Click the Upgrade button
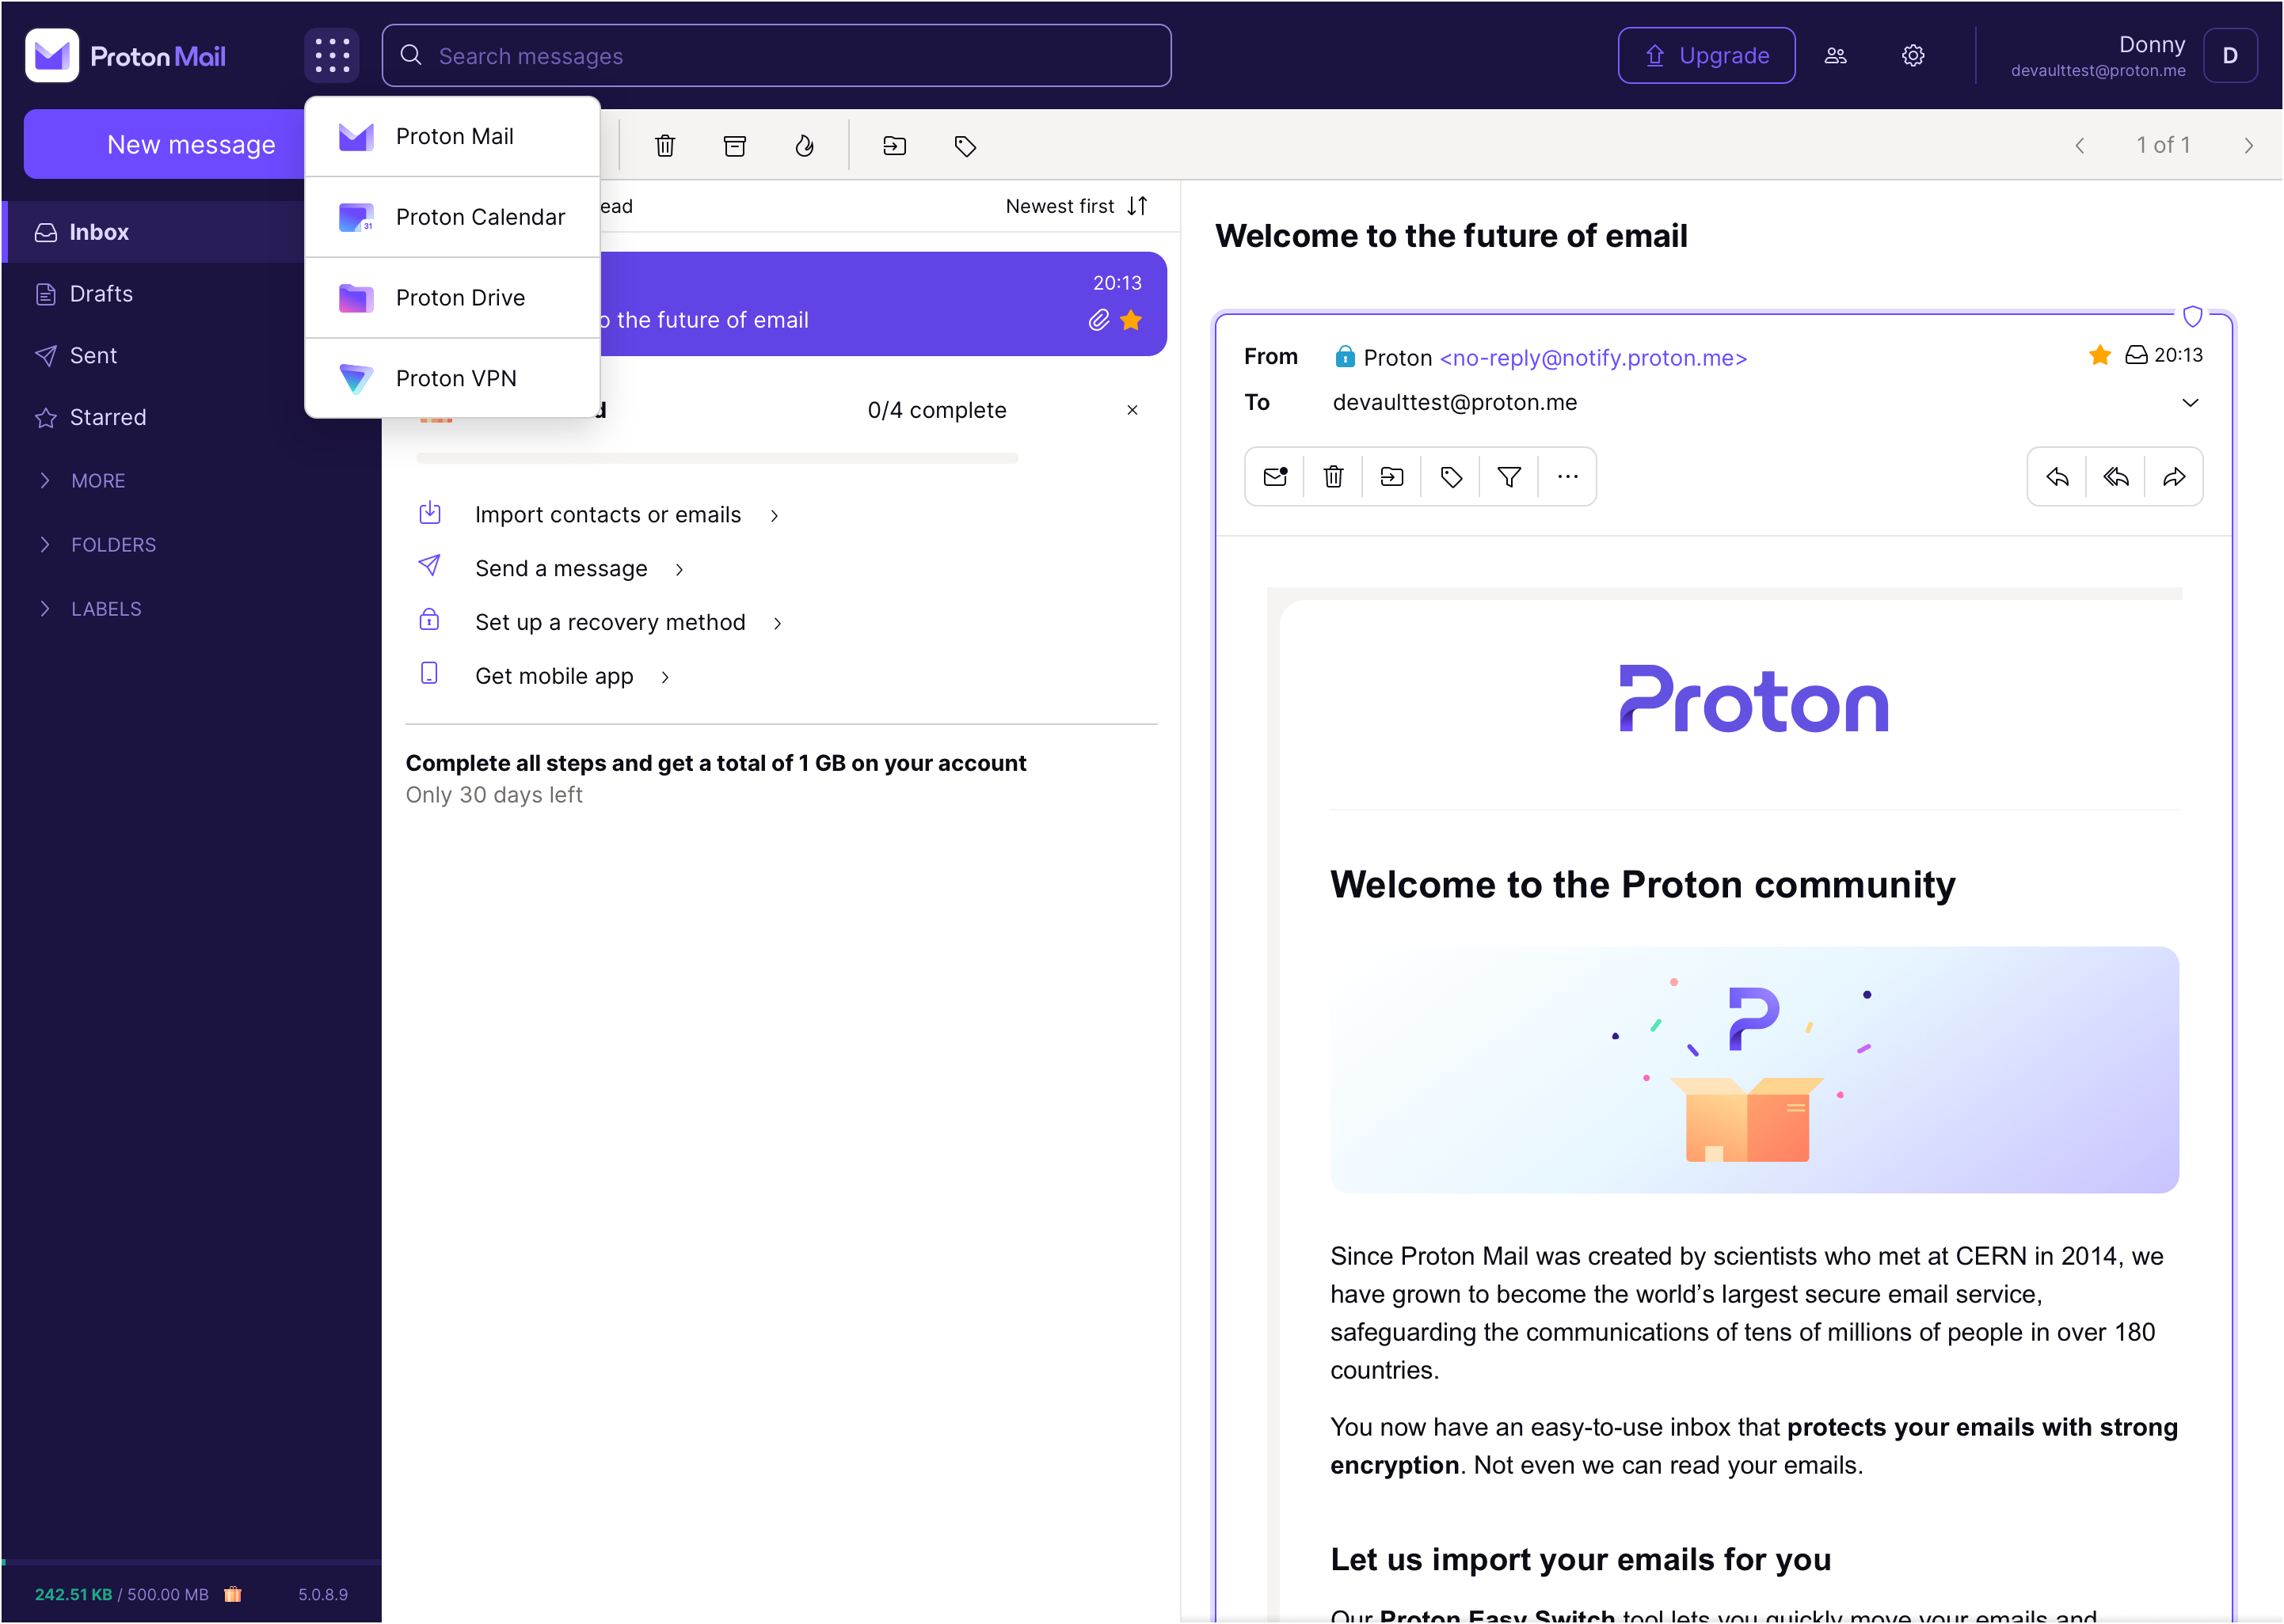2284x1624 pixels. coord(1706,55)
